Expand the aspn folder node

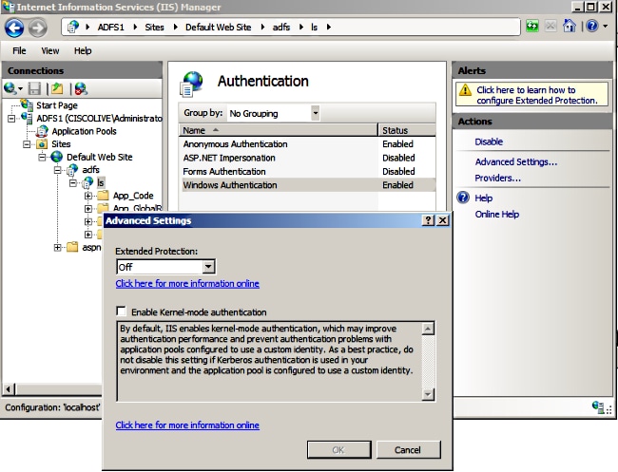pyautogui.click(x=58, y=247)
